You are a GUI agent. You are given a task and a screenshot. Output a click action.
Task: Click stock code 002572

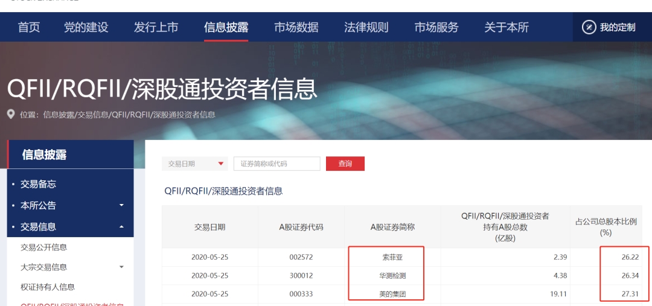[x=301, y=257]
